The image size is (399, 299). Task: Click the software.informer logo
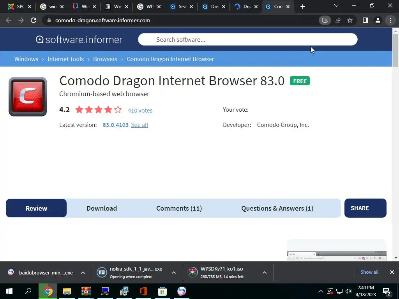click(79, 40)
